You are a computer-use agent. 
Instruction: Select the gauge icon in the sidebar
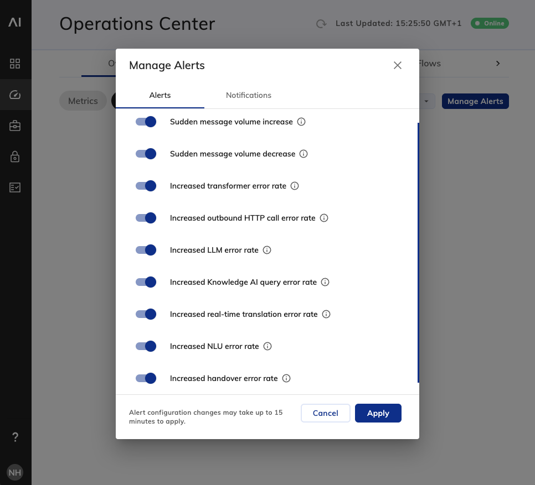[16, 95]
